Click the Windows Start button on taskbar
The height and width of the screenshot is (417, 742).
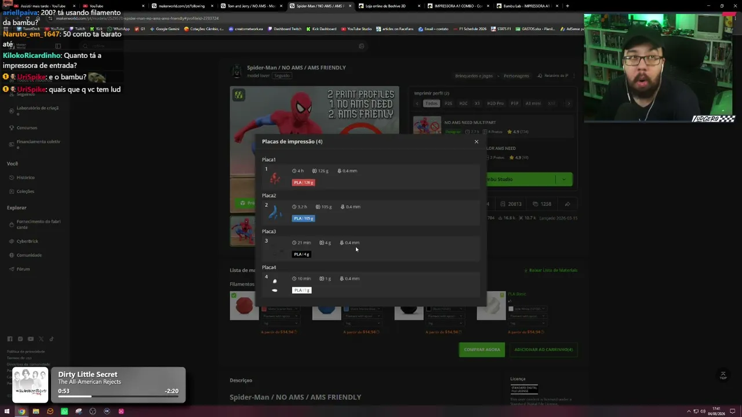coord(7,412)
